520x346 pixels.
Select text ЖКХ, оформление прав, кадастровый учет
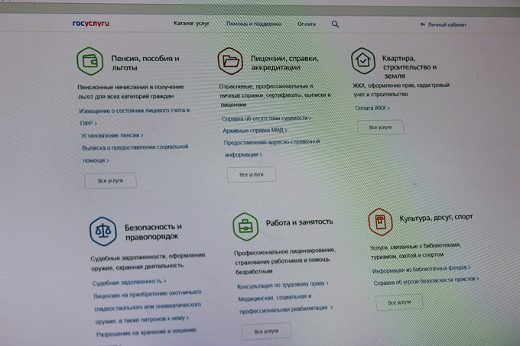point(401,89)
